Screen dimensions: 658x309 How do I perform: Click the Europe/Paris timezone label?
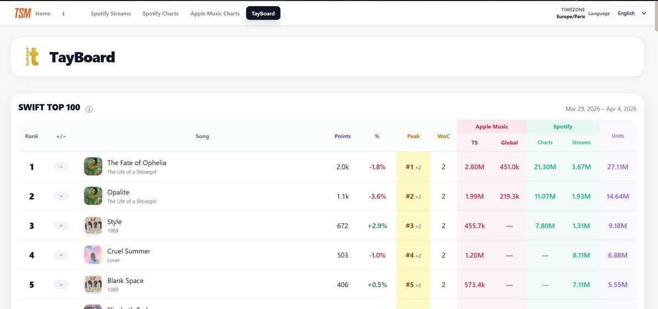[570, 16]
